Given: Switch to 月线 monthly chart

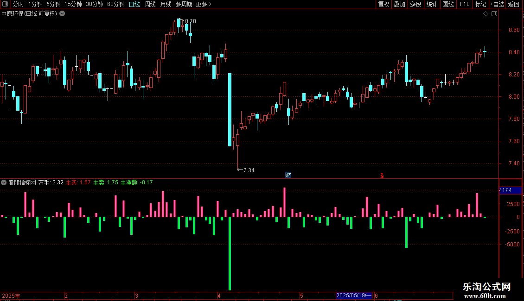Looking at the screenshot, I should [x=166, y=4].
